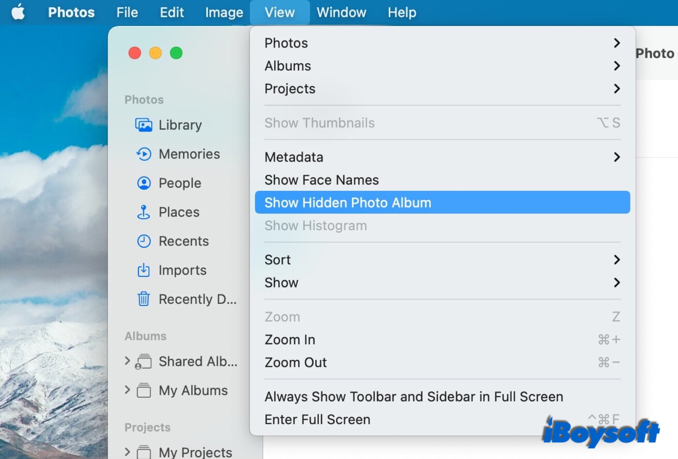Viewport: 678px width, 459px height.
Task: Select Enter Full Screen menu entry
Action: pyautogui.click(x=317, y=419)
